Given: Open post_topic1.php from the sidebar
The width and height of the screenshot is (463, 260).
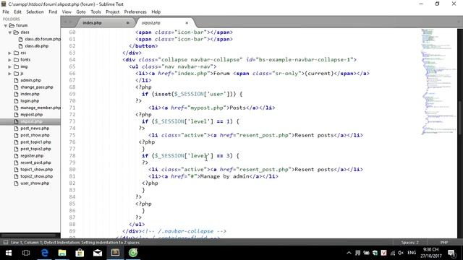Looking at the screenshot, I should click(35, 142).
